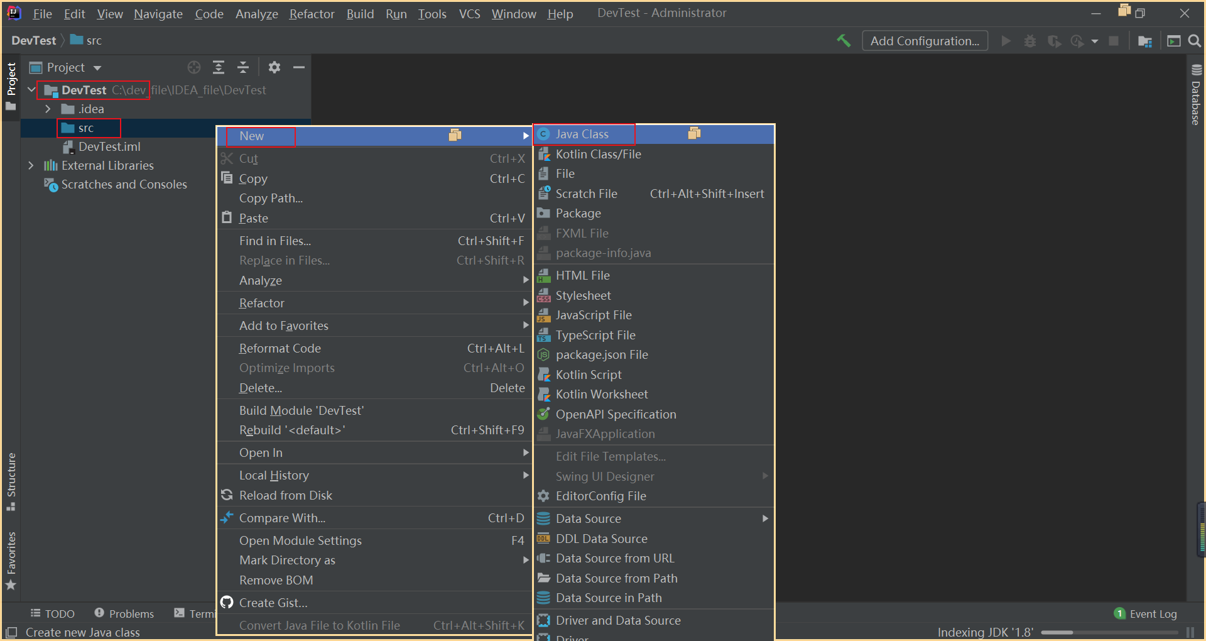
Task: Open the VCS menu in menu bar
Action: (469, 14)
